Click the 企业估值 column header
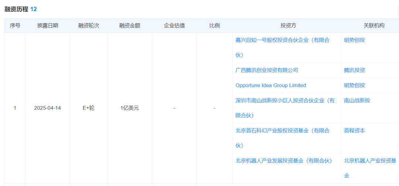Screen dimensions: 399x186 174,26
